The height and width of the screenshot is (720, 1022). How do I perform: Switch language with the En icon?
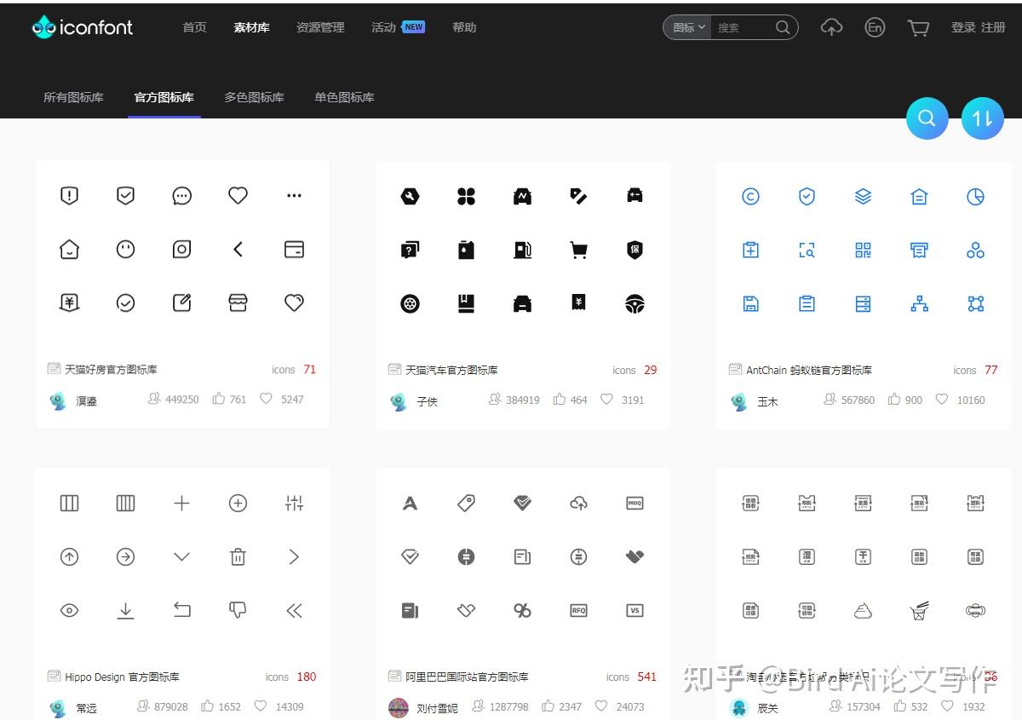point(875,27)
